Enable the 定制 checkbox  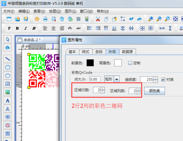(x=130, y=63)
